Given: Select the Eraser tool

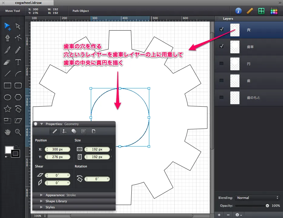Looking at the screenshot, I should (8, 62).
